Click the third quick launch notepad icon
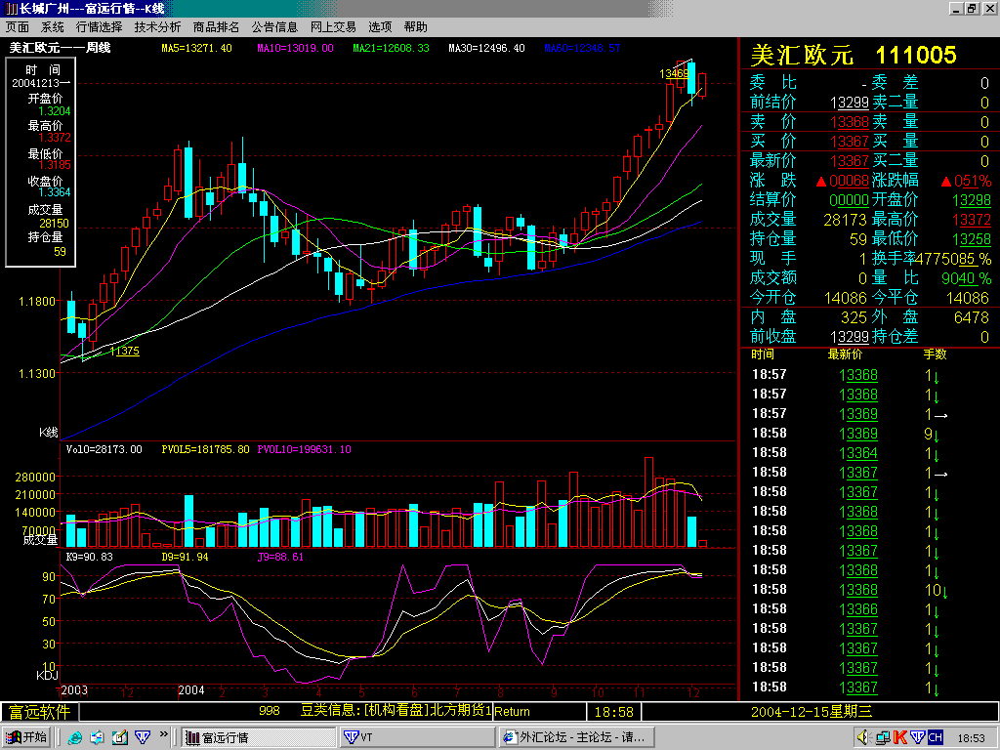The height and width of the screenshot is (750, 1000). coord(120,737)
